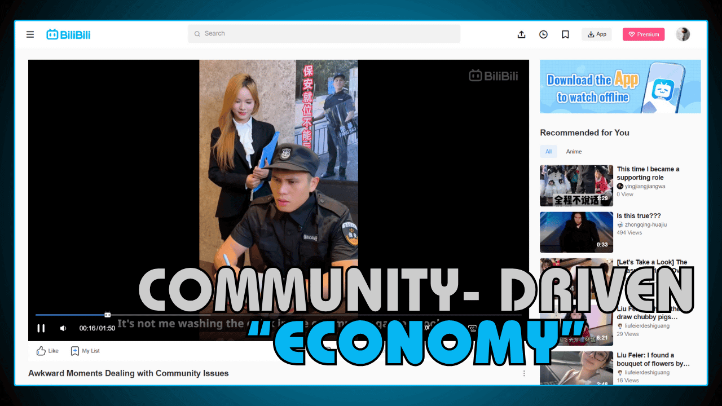Mute the video volume
The width and height of the screenshot is (722, 406).
(63, 328)
